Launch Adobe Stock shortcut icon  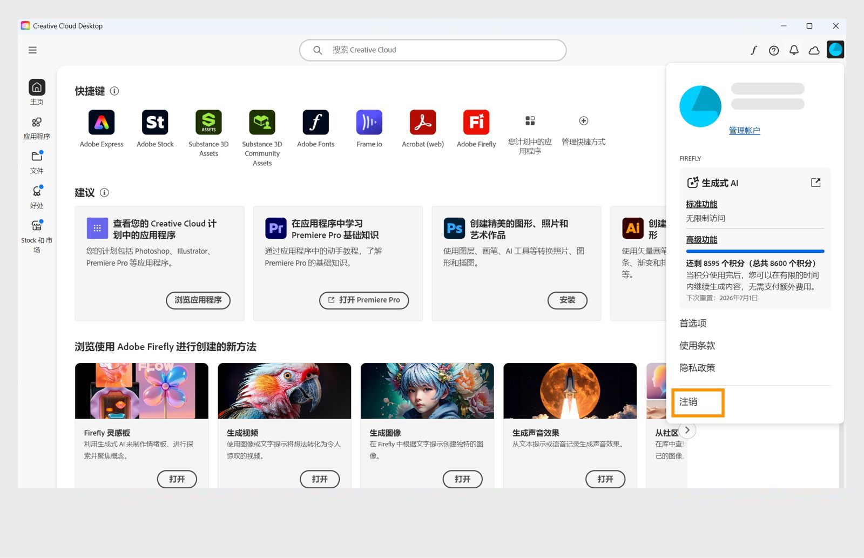click(x=155, y=122)
